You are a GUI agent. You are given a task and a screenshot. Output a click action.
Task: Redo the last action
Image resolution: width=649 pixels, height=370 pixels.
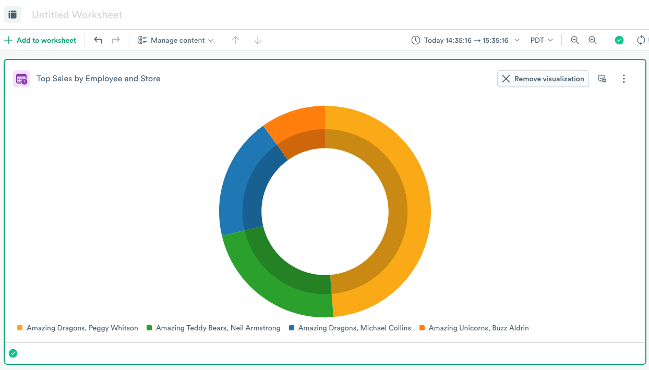tap(116, 40)
